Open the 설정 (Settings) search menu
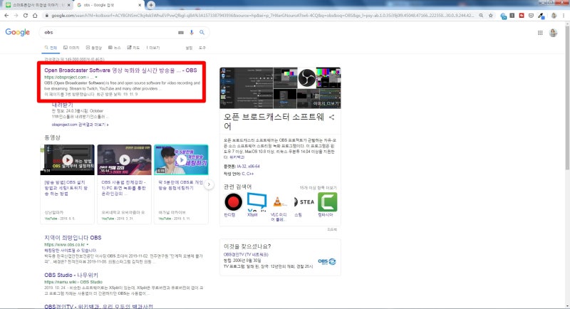 [189, 48]
